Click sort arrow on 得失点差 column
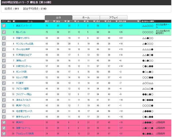This screenshot has height=138, width=172. click(x=139, y=21)
